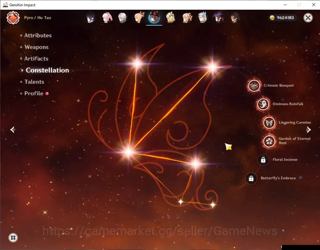Viewport: 320px width, 250px height.
Task: Select the pink ponytail character portrait
Action: point(106,17)
